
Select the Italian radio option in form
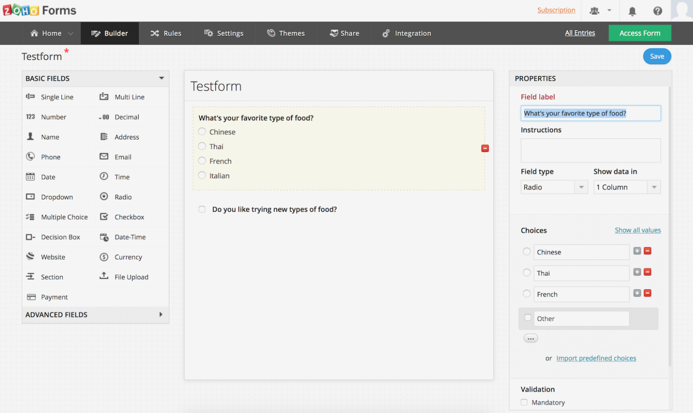click(202, 176)
